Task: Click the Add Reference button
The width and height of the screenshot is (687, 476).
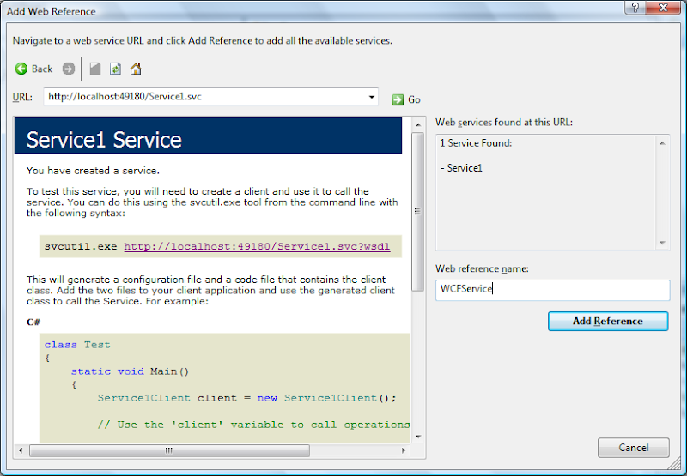Action: pos(608,321)
